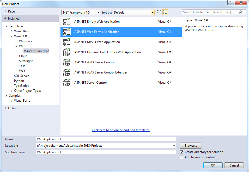
Task: Click the Dynamic Data Entities Web Application icon
Action: tap(67, 52)
